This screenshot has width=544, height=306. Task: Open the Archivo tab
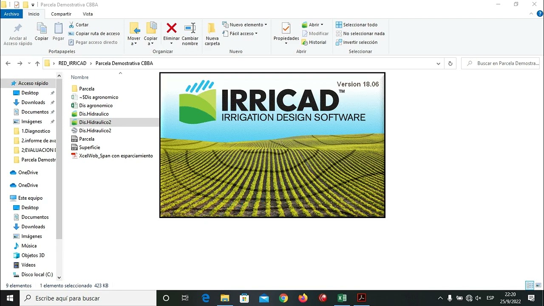coord(11,14)
